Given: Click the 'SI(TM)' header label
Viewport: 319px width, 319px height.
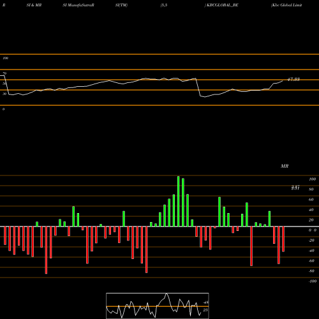Looking at the screenshot, I should point(121,5).
